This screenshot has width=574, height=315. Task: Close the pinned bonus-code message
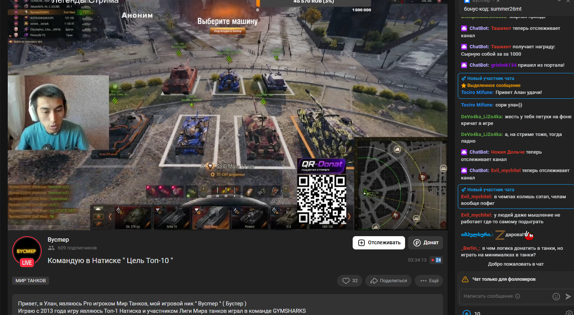click(569, 1)
